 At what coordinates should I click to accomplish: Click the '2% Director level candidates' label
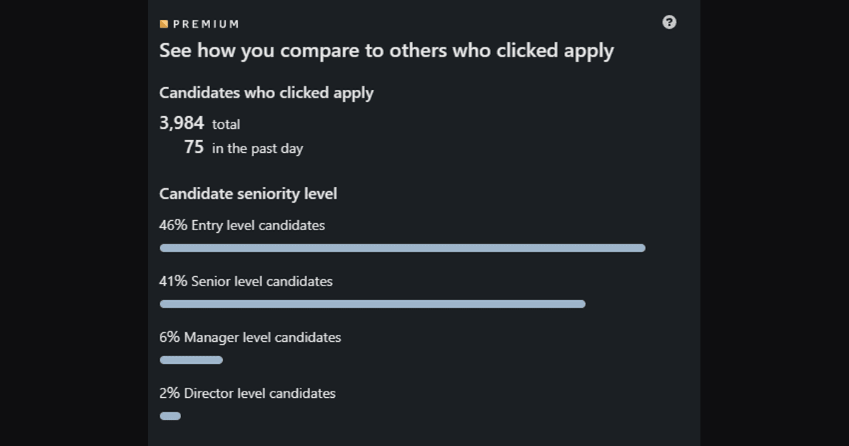[x=247, y=394]
